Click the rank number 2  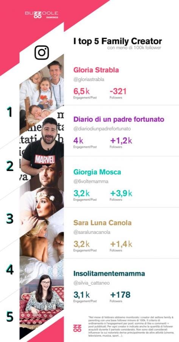tap(10, 166)
